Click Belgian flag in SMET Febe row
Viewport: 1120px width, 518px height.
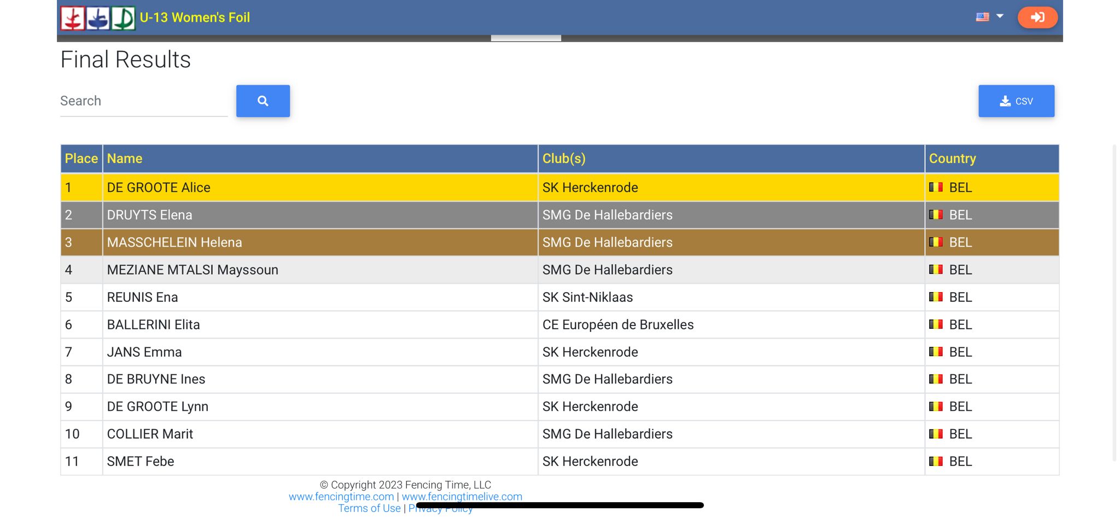coord(936,462)
